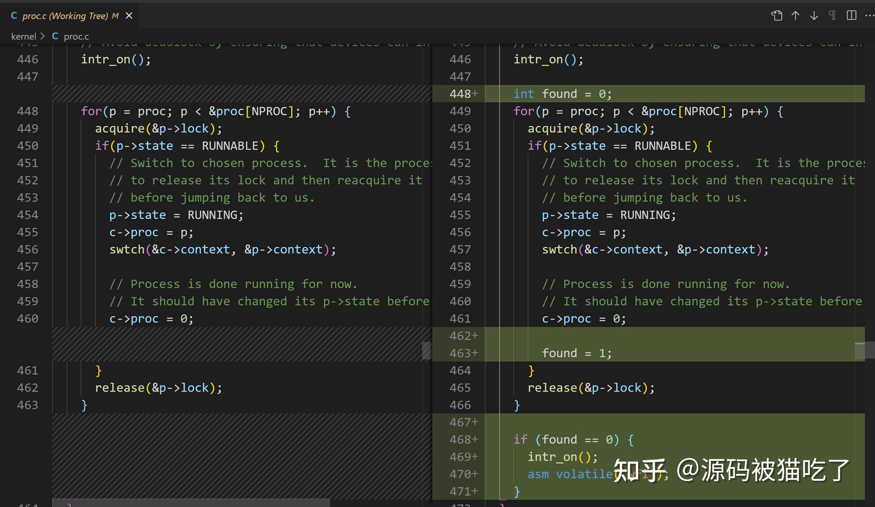875x507 pixels.
Task: Click the chevron between kernel and proc.c
Action: click(42, 36)
